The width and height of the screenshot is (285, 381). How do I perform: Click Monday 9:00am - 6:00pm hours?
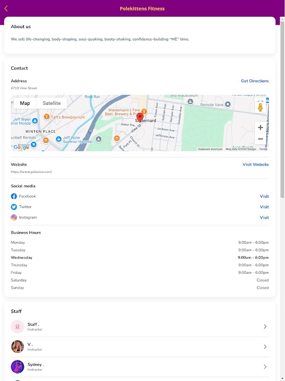coord(254,242)
